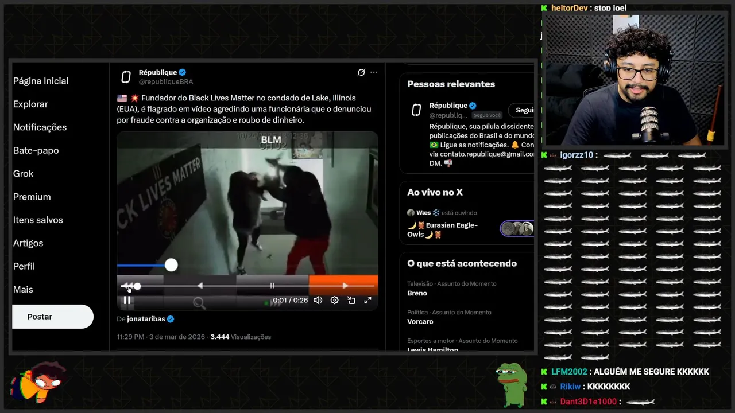Image resolution: width=735 pixels, height=413 pixels.
Task: Expand the Mais sidebar menu
Action: [x=23, y=290]
